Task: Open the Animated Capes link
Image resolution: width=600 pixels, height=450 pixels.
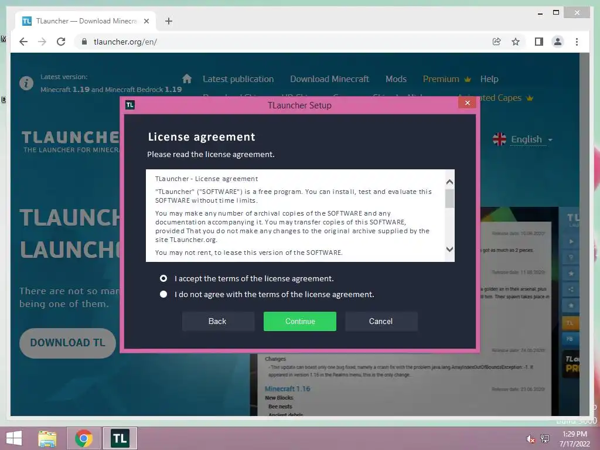Action: pyautogui.click(x=506, y=98)
